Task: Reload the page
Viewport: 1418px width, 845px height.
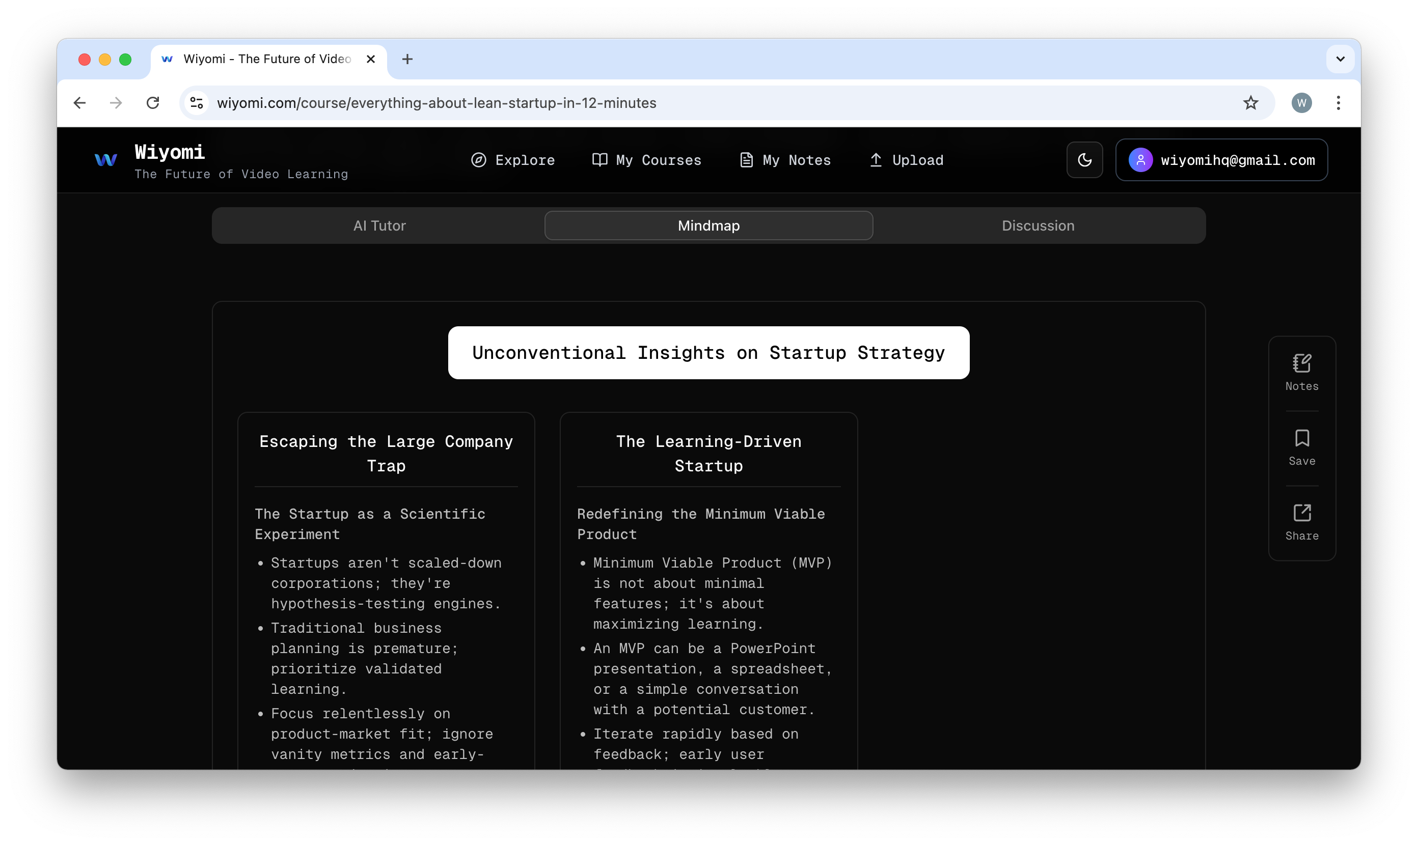Action: click(153, 103)
